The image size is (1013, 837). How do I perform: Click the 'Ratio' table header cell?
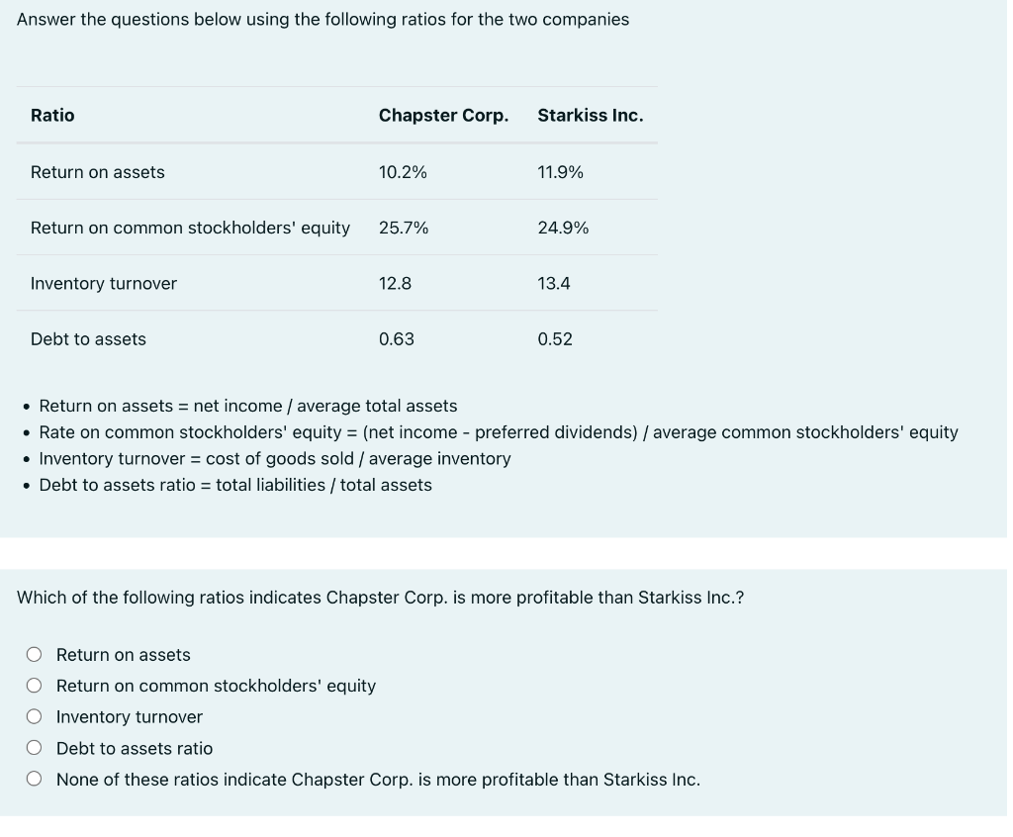52,115
